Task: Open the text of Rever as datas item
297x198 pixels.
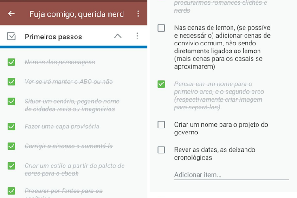Action: (x=214, y=153)
